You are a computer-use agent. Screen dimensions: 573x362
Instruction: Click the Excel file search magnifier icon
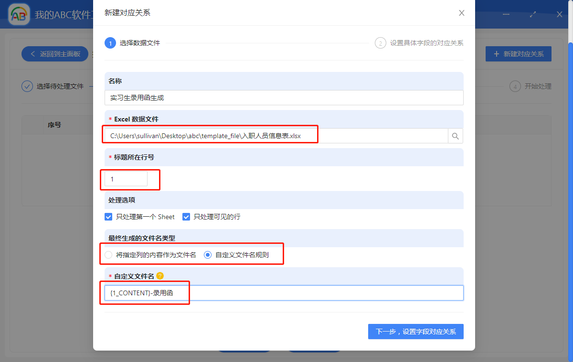(x=455, y=135)
